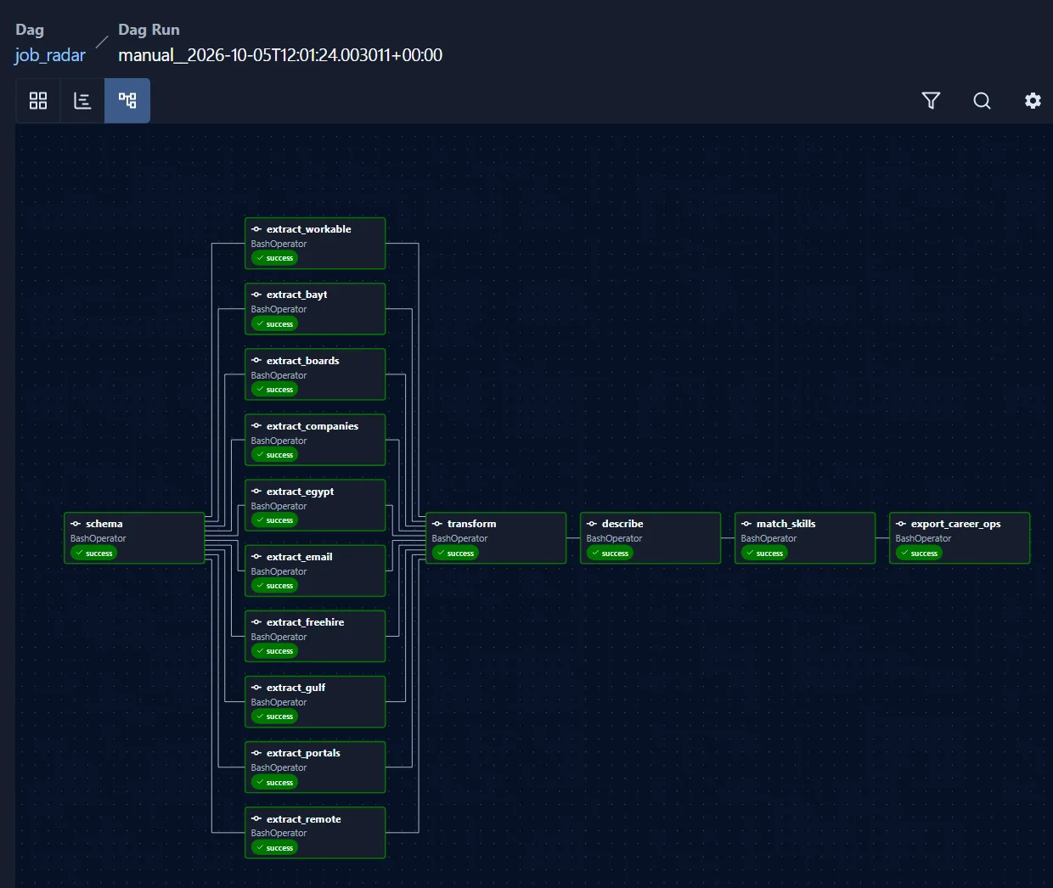Click the extract_egypt node title
The width and height of the screenshot is (1053, 888).
[300, 492]
